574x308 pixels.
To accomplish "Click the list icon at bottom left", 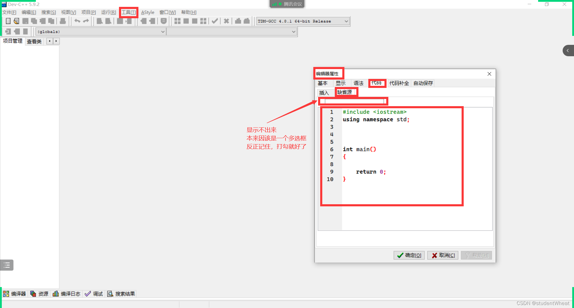I will click(7, 265).
